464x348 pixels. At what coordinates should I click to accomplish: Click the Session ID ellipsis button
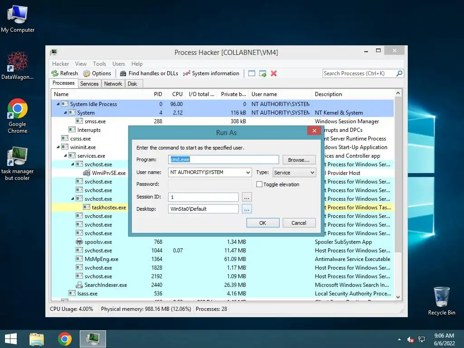click(x=246, y=197)
